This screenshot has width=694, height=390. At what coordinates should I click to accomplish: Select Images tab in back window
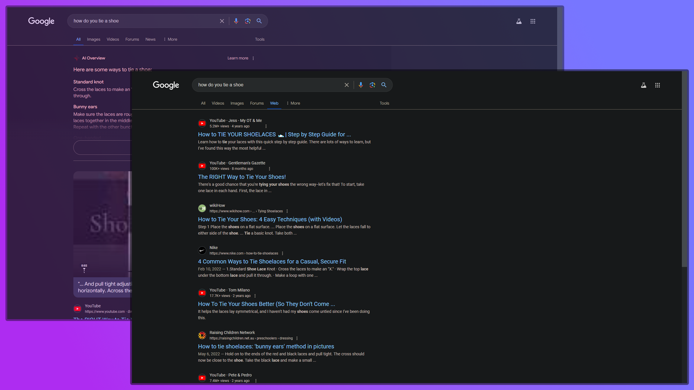click(x=94, y=39)
